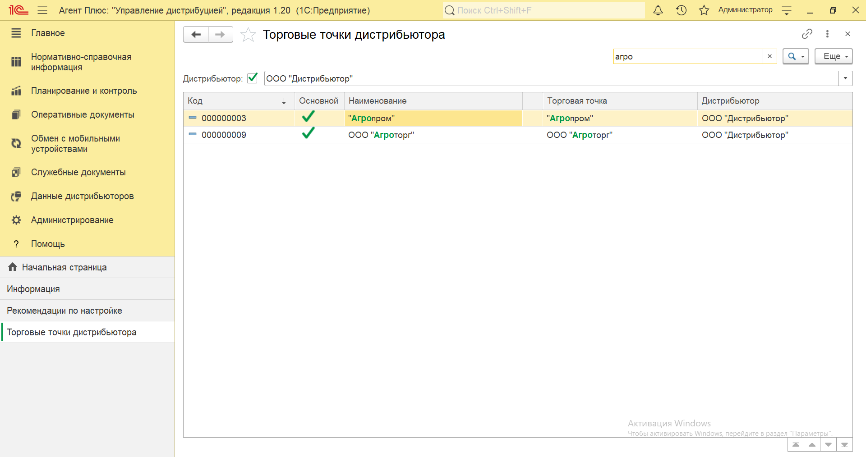
Task: Select row with code 000000009
Action: coord(518,135)
